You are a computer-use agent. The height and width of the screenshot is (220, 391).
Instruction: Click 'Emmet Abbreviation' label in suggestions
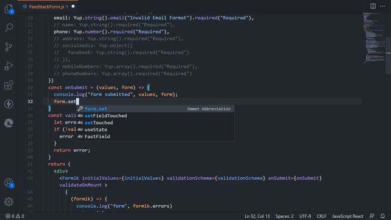point(209,109)
